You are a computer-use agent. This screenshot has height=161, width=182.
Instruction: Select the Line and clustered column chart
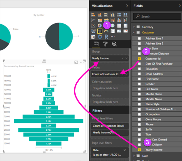[119, 20]
